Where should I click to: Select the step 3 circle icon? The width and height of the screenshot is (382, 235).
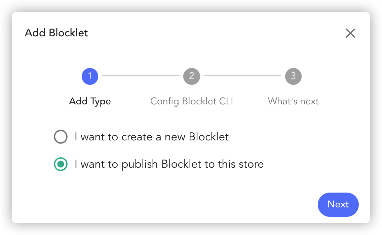pyautogui.click(x=293, y=76)
